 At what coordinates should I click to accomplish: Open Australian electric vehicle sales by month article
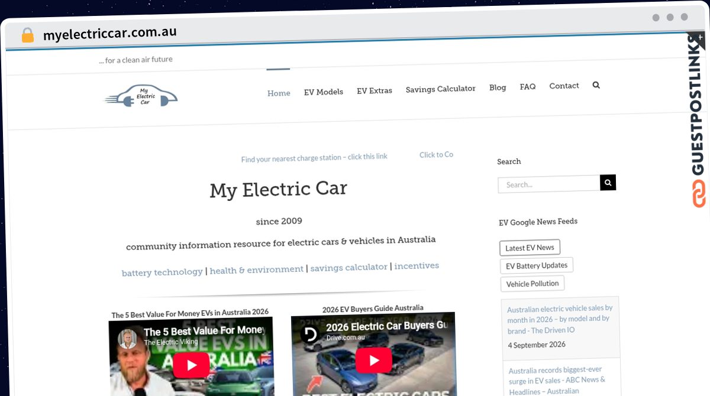pos(560,319)
